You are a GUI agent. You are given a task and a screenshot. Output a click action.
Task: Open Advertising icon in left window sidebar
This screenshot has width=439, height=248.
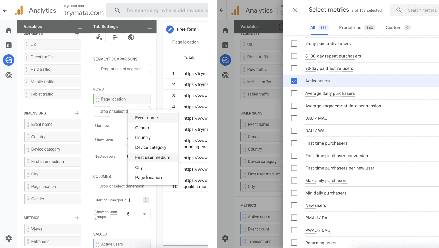click(9, 75)
